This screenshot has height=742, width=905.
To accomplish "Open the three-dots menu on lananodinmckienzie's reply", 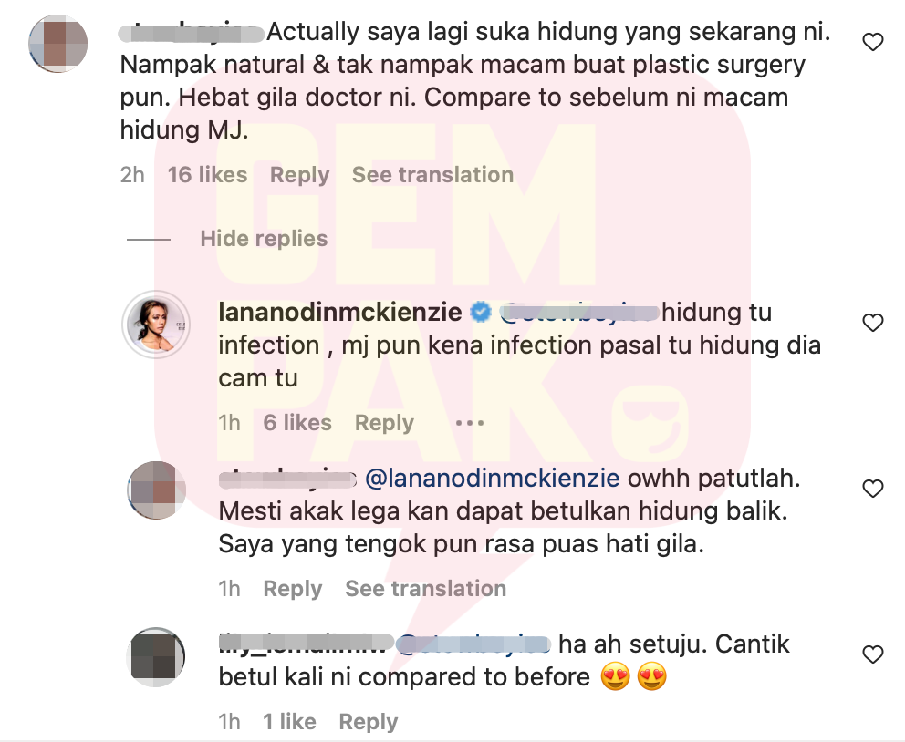I will click(x=469, y=423).
